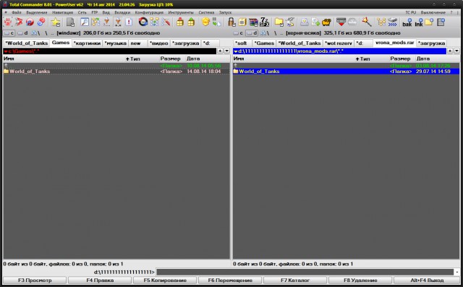Select drive c in left panel
463x287 pixels.
click(x=9, y=33)
